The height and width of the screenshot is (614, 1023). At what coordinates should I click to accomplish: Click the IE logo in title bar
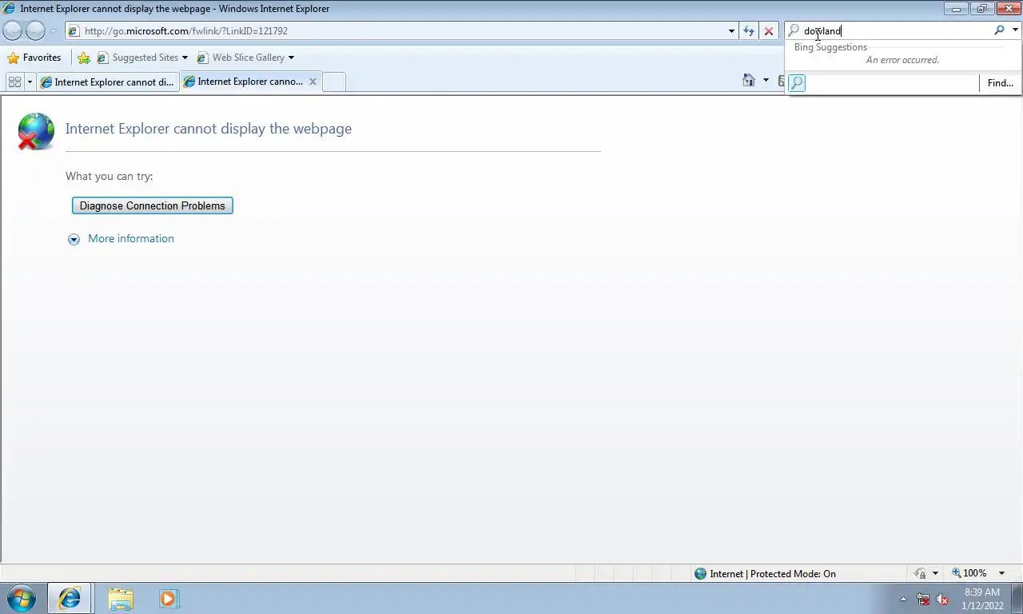pos(9,9)
